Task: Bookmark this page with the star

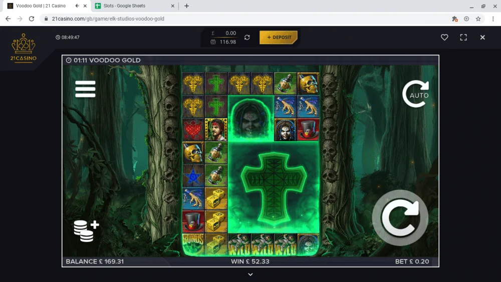Action: (x=478, y=19)
